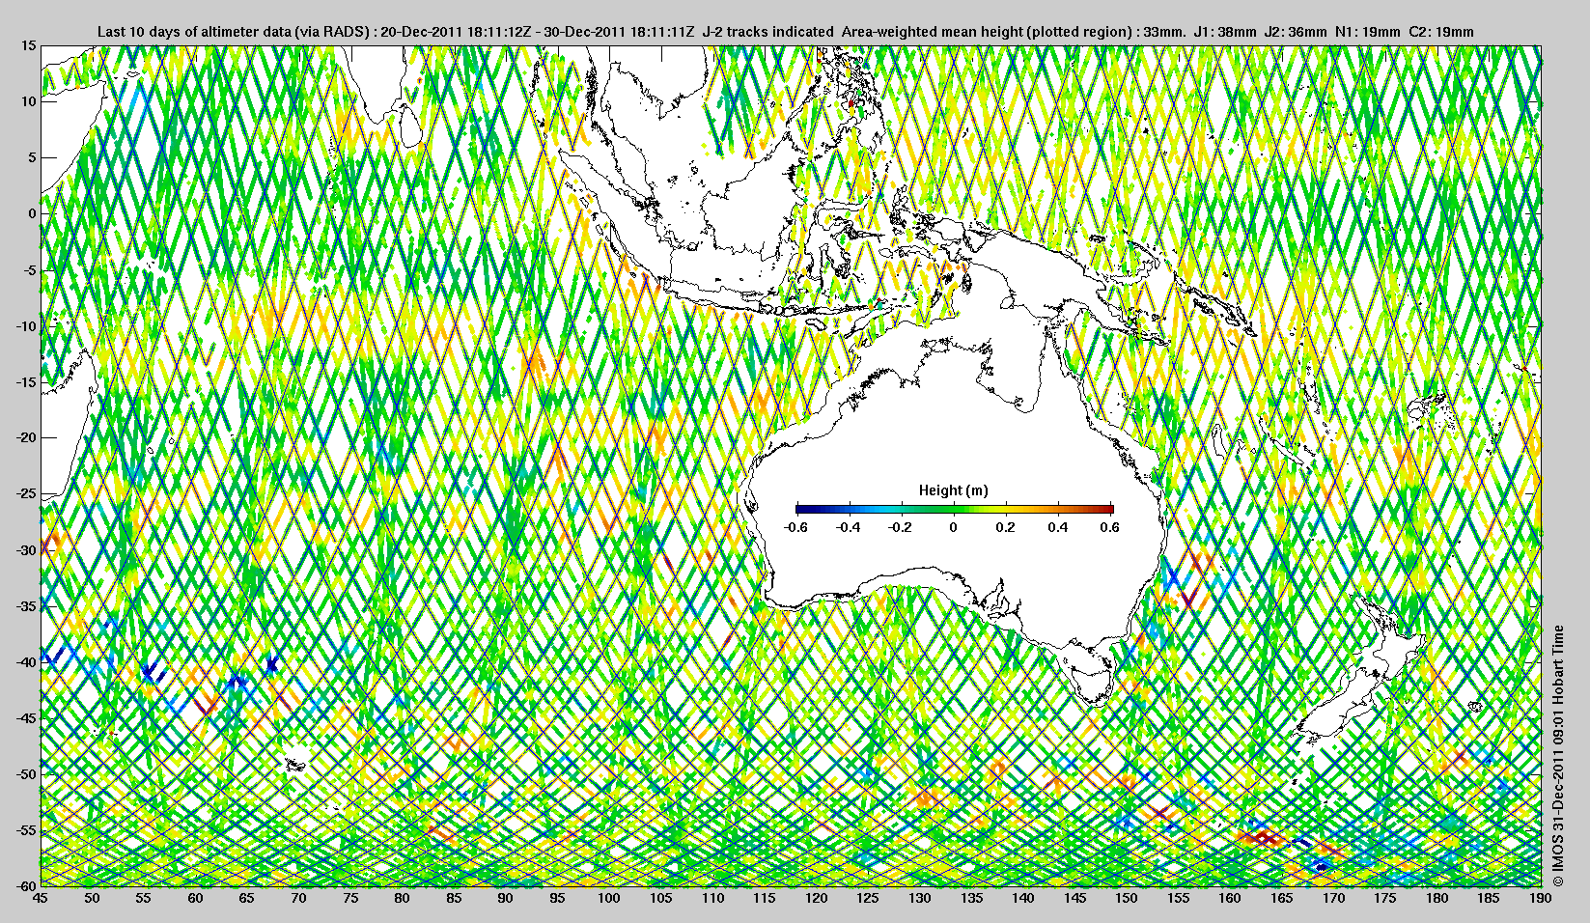Click latitude label '15' on the left axis

point(29,45)
